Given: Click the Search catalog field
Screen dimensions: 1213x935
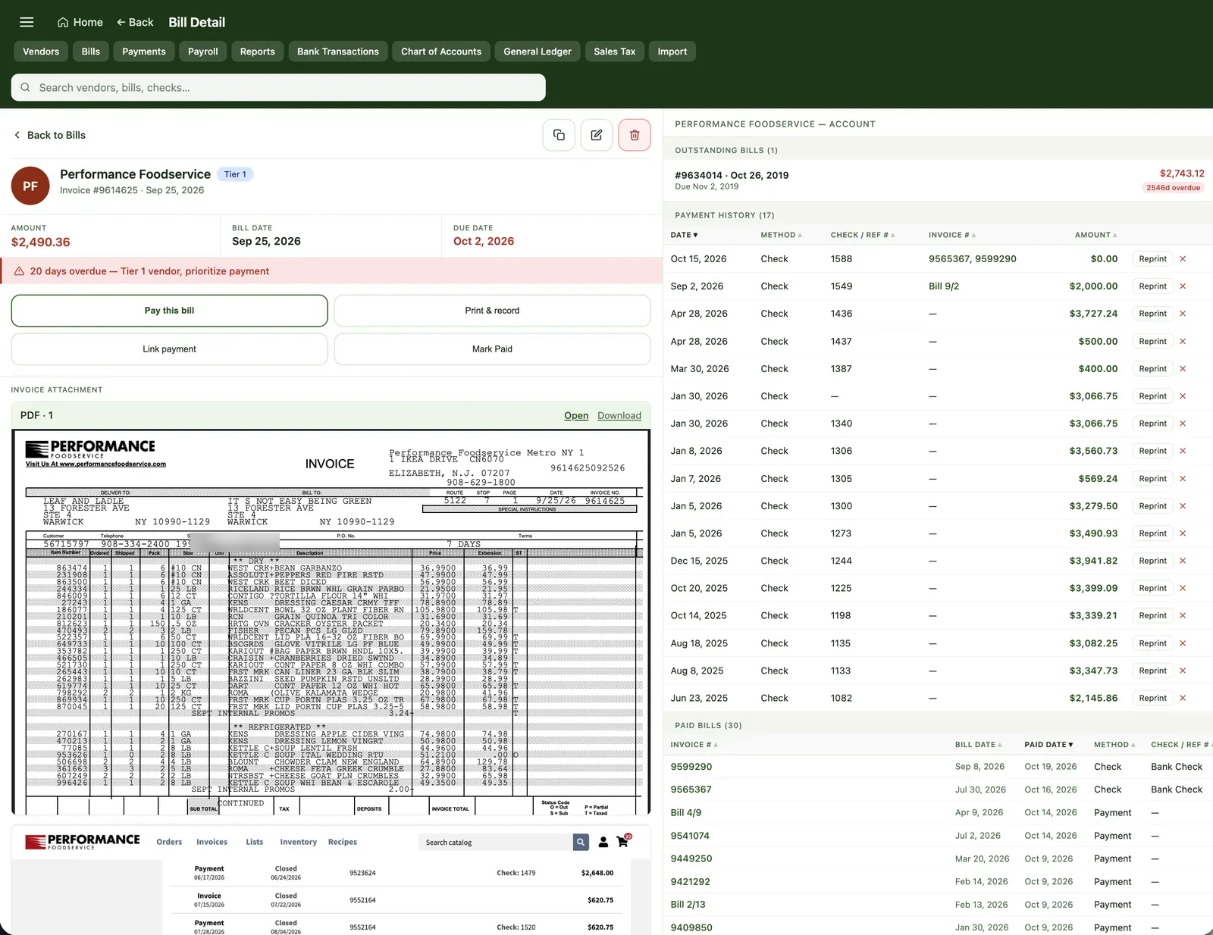Looking at the screenshot, I should point(496,842).
